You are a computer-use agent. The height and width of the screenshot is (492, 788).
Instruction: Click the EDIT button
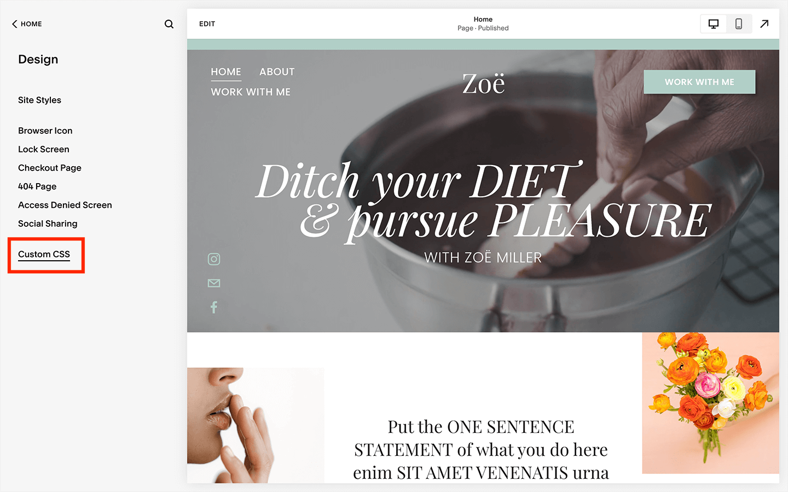click(x=207, y=24)
